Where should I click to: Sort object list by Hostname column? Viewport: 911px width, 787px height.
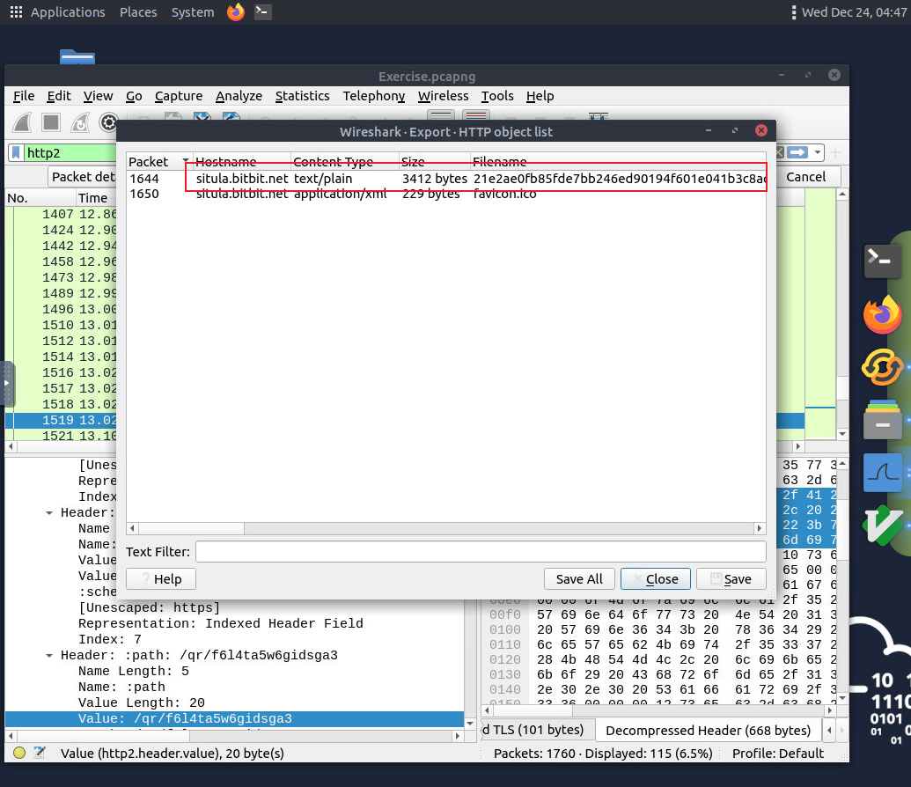click(241, 162)
